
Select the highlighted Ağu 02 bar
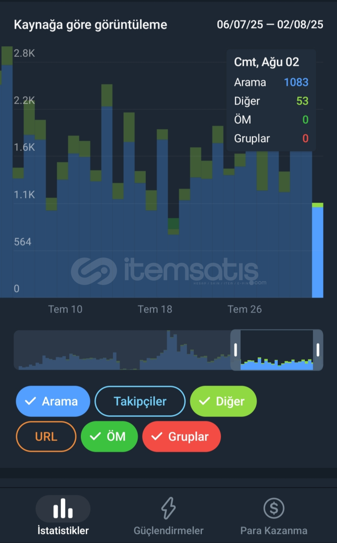317,250
